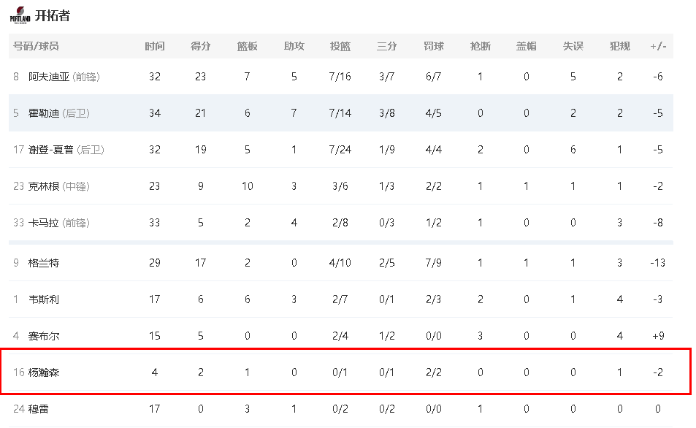Click the 抢断 column header

[480, 46]
